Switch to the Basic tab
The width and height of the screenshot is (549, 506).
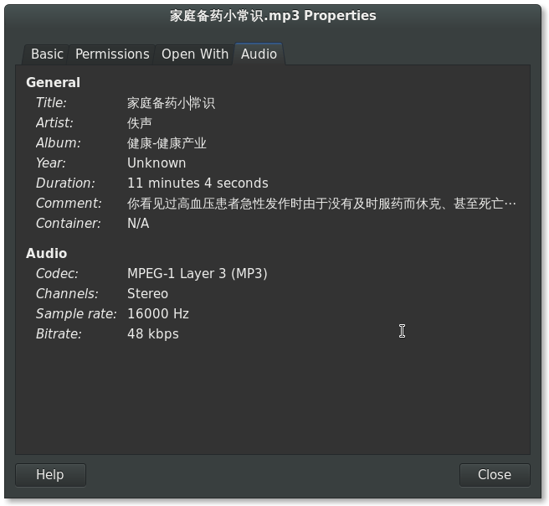(47, 54)
